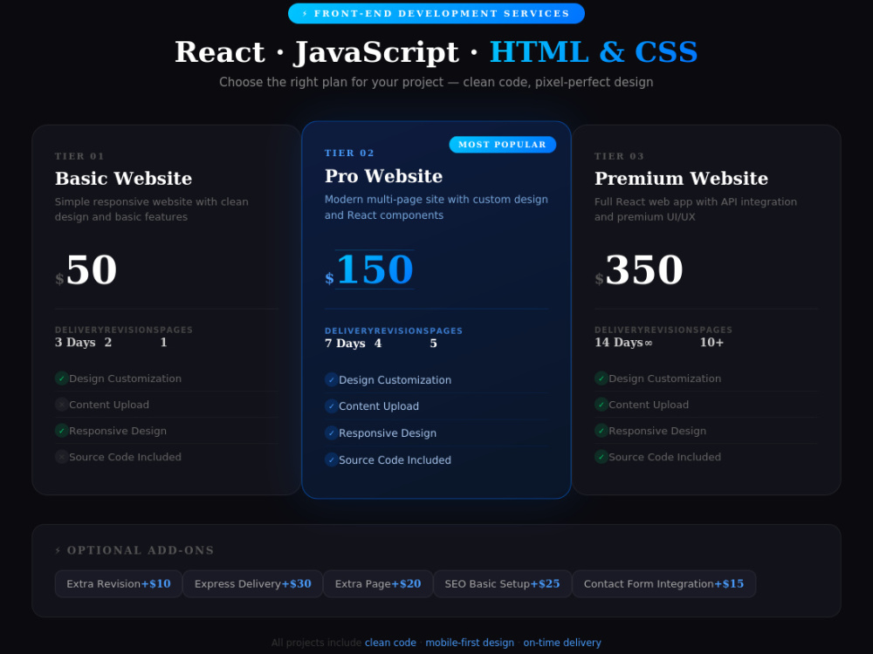The height and width of the screenshot is (654, 873).
Task: Click the 7 Days delivery value
Action: (345, 344)
